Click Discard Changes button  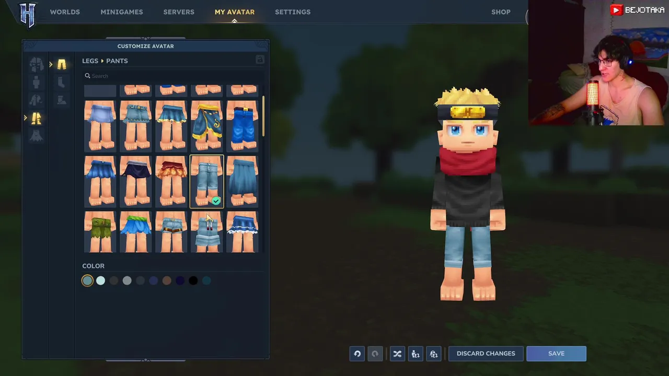point(486,354)
